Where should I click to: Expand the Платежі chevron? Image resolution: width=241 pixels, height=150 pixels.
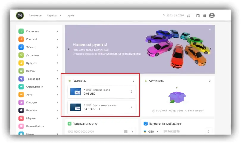tap(57, 39)
